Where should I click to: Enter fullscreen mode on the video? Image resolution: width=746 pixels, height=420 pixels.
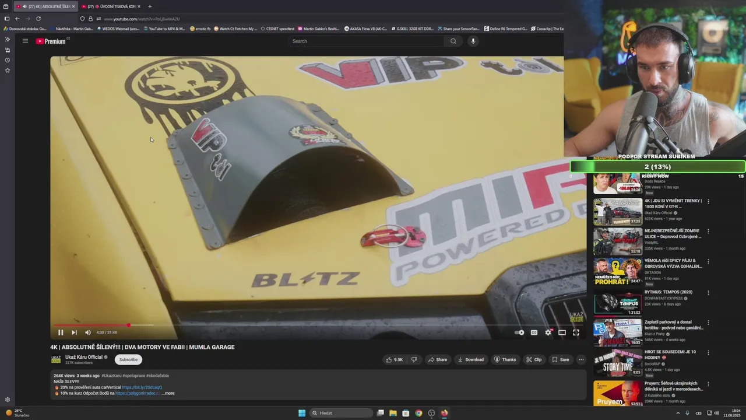(576, 332)
